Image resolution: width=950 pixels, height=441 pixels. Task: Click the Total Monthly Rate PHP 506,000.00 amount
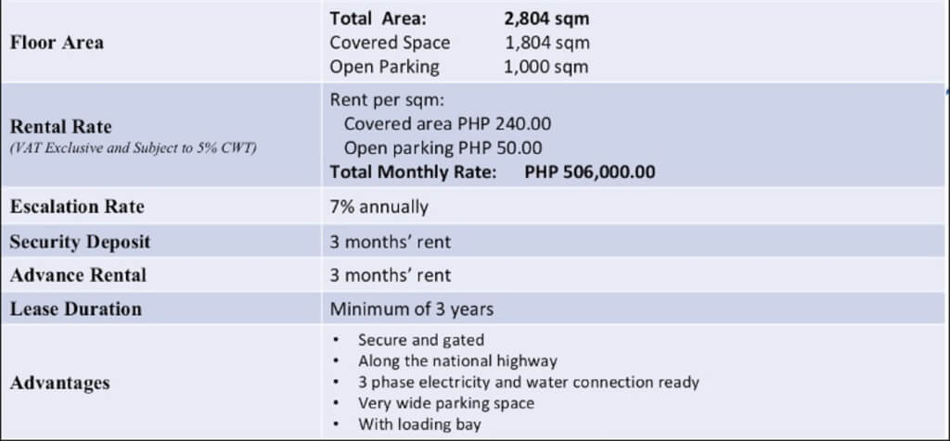click(x=603, y=171)
